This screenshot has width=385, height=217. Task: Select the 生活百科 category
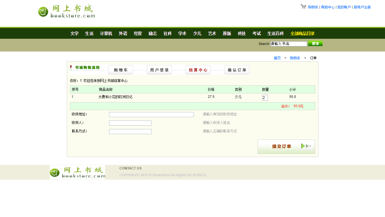click(275, 33)
